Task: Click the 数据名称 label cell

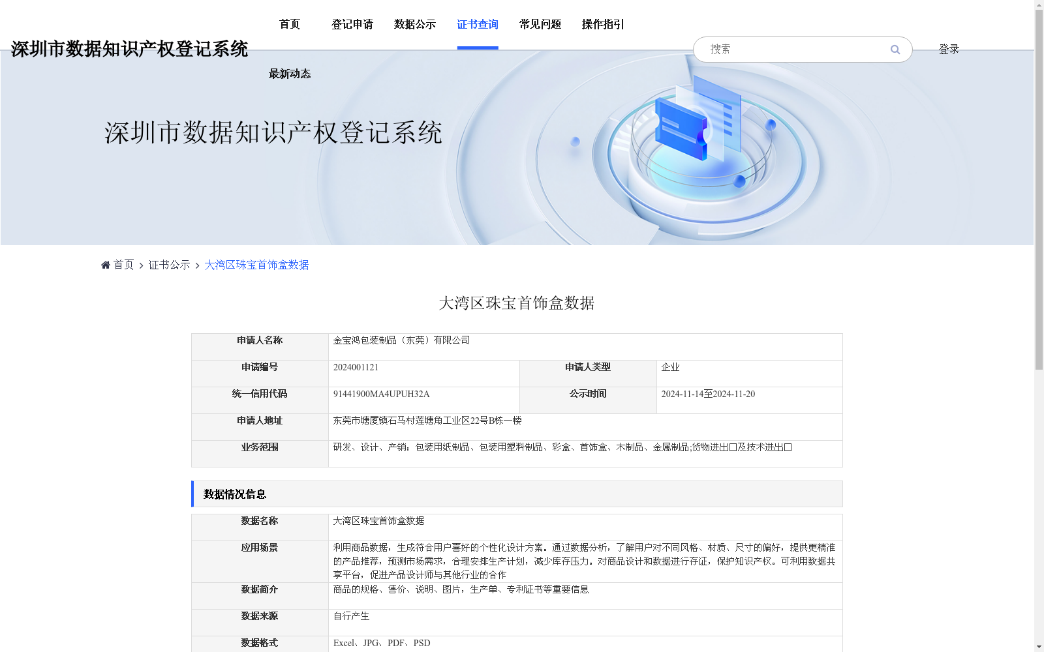Action: pyautogui.click(x=260, y=527)
